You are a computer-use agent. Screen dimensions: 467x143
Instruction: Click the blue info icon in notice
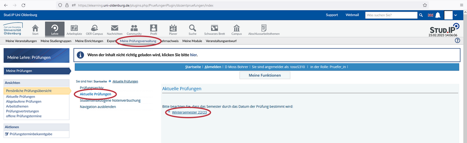(x=81, y=55)
